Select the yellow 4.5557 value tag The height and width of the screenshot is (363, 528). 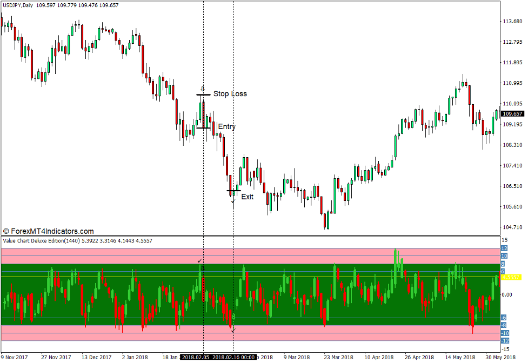[510, 277]
